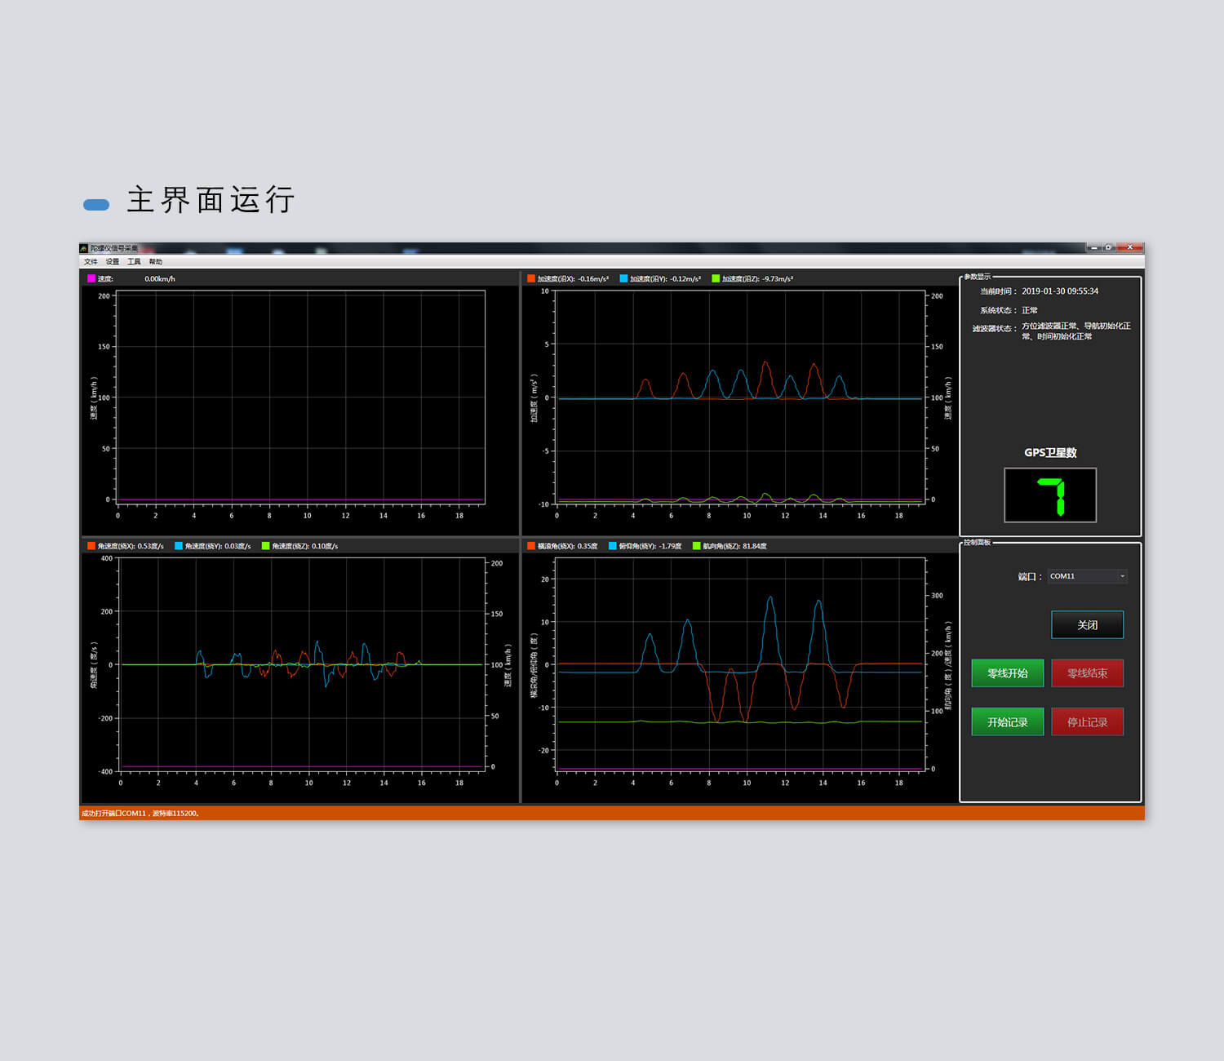The width and height of the screenshot is (1224, 1061).
Task: Click green acceleration Z legend swatch
Action: click(x=716, y=279)
